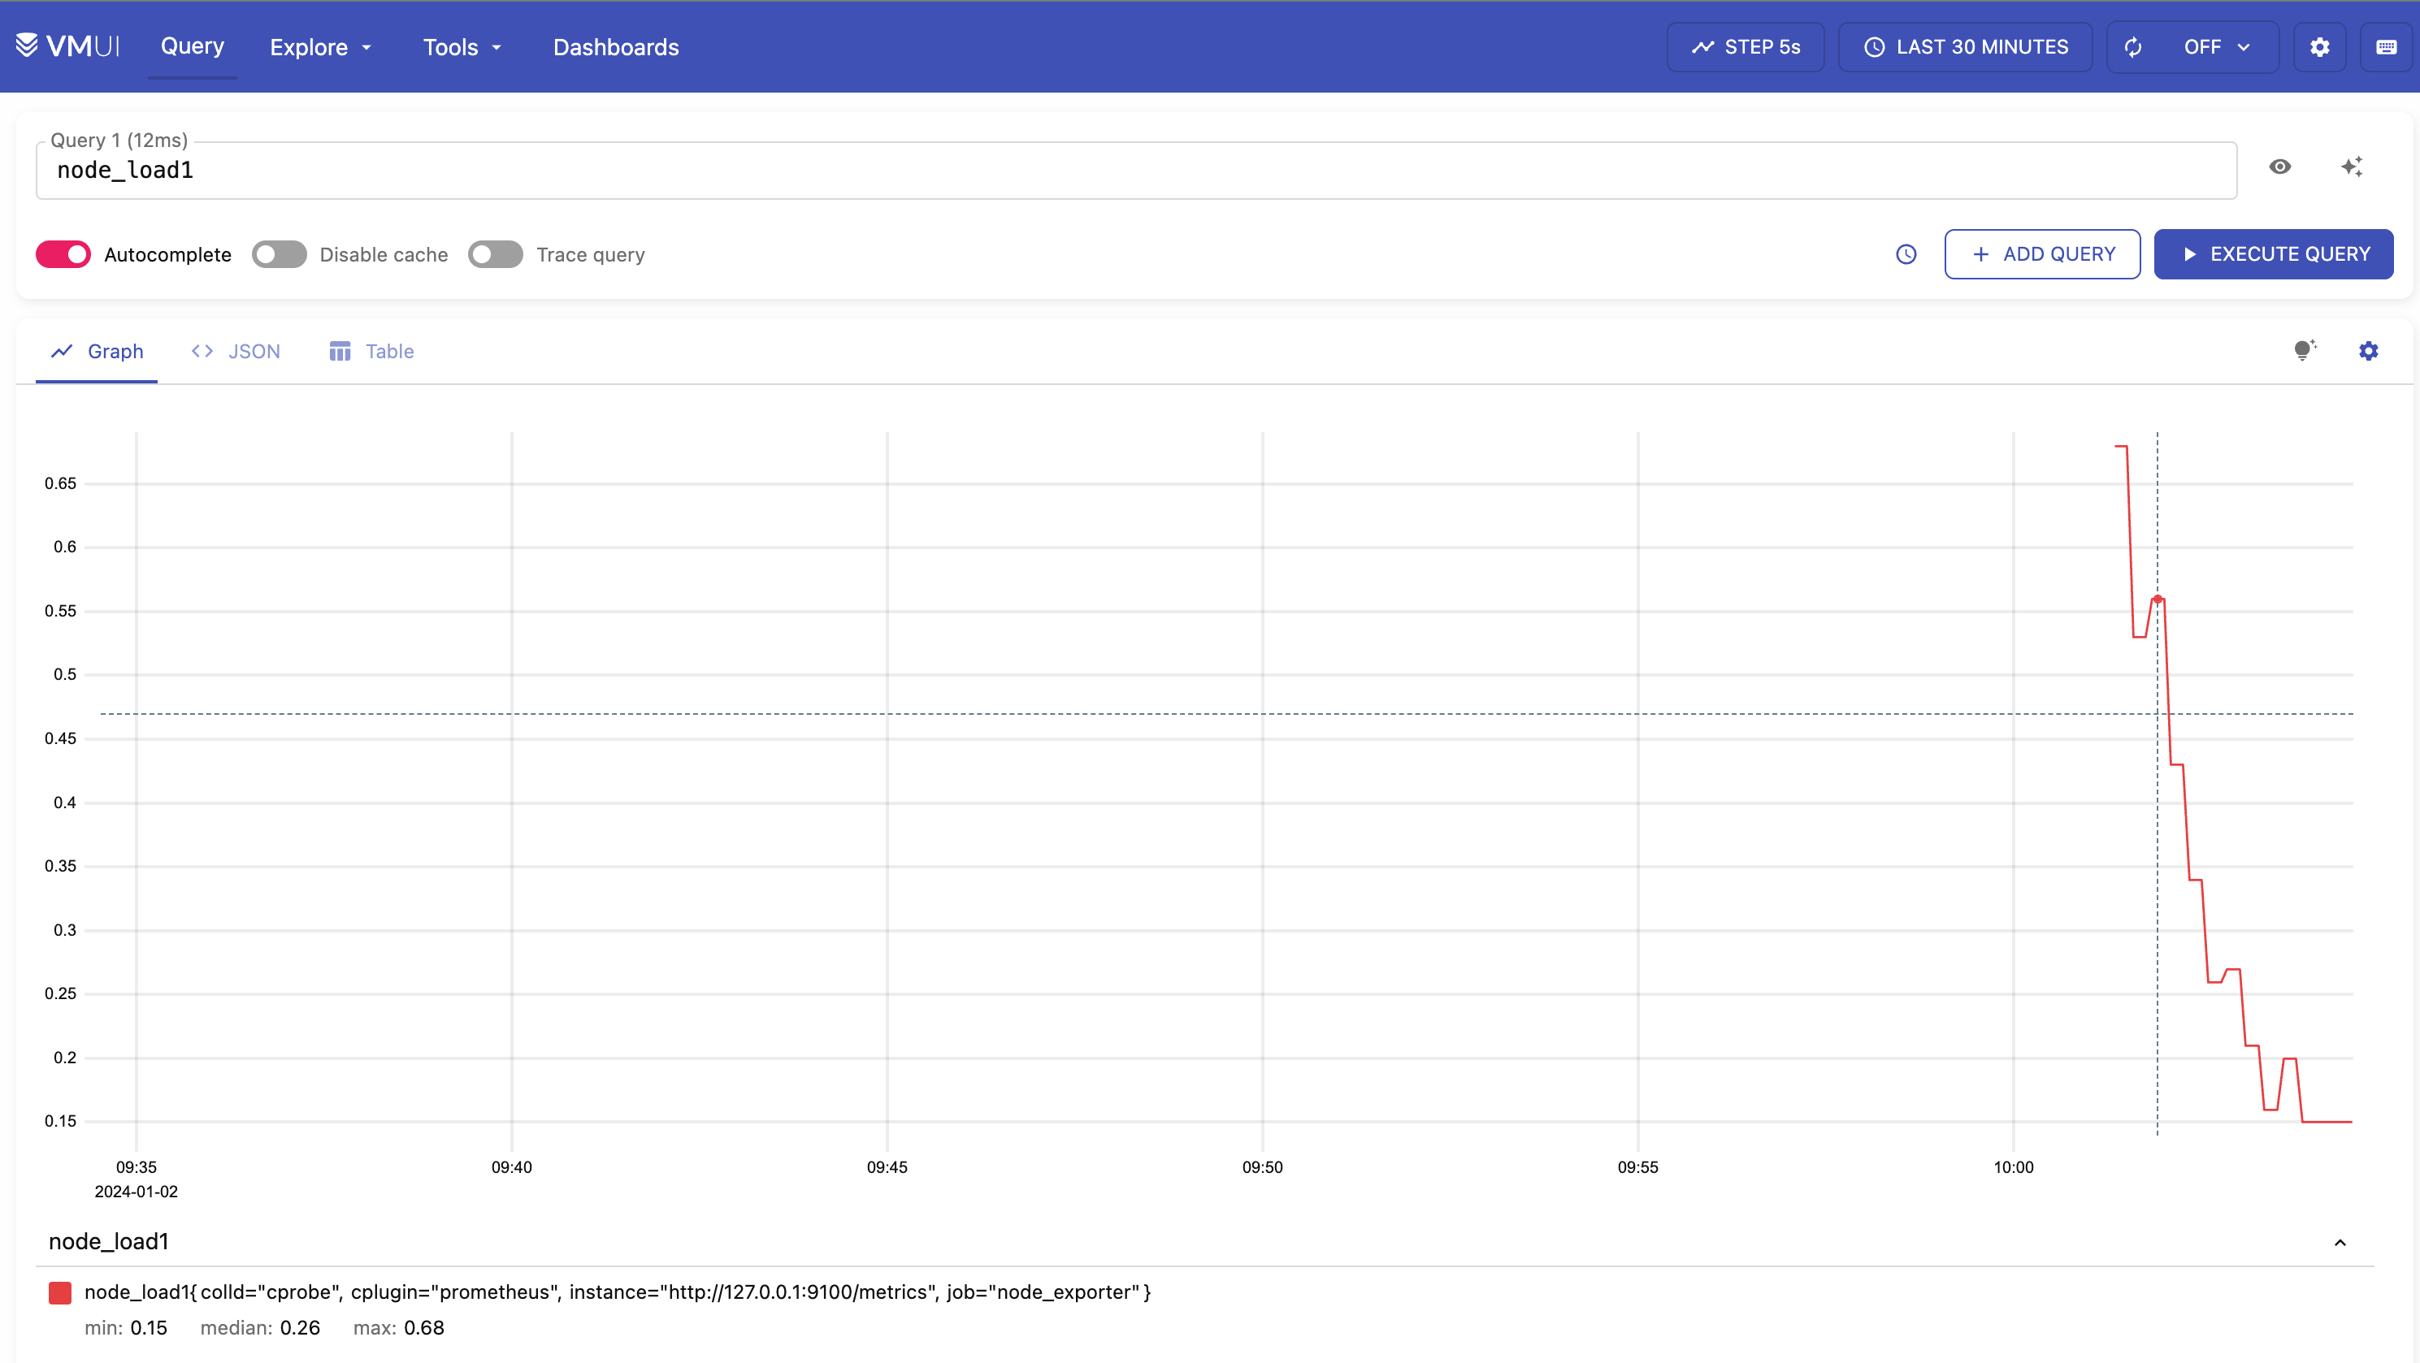Viewport: 2420px width, 1363px height.
Task: Click the EXECUTE QUERY button
Action: point(2272,254)
